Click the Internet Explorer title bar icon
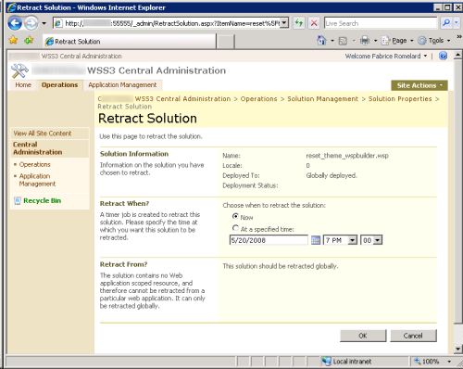Image resolution: width=463 pixels, height=369 pixels. (12, 7)
